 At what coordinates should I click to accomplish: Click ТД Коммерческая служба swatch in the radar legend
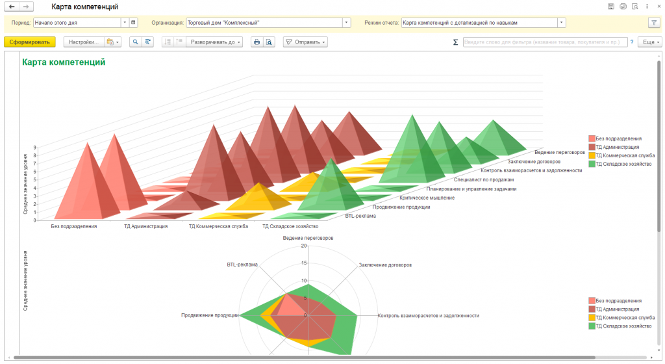click(x=592, y=318)
